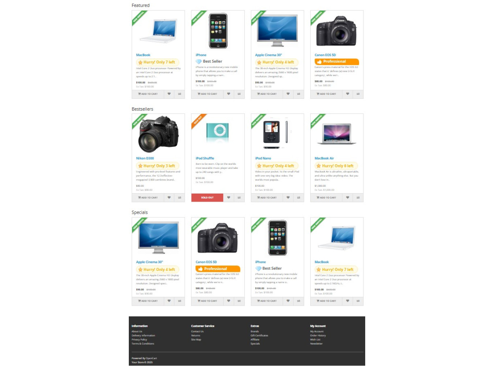Go to Gift Certificates in footer
Image resolution: width=494 pixels, height=366 pixels.
pos(259,336)
